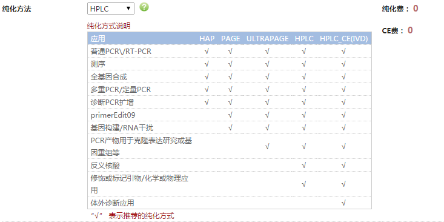Screen dimensions: 444x222
Task: Click the note 表示推荐的纯化方式
Action: (x=141, y=216)
